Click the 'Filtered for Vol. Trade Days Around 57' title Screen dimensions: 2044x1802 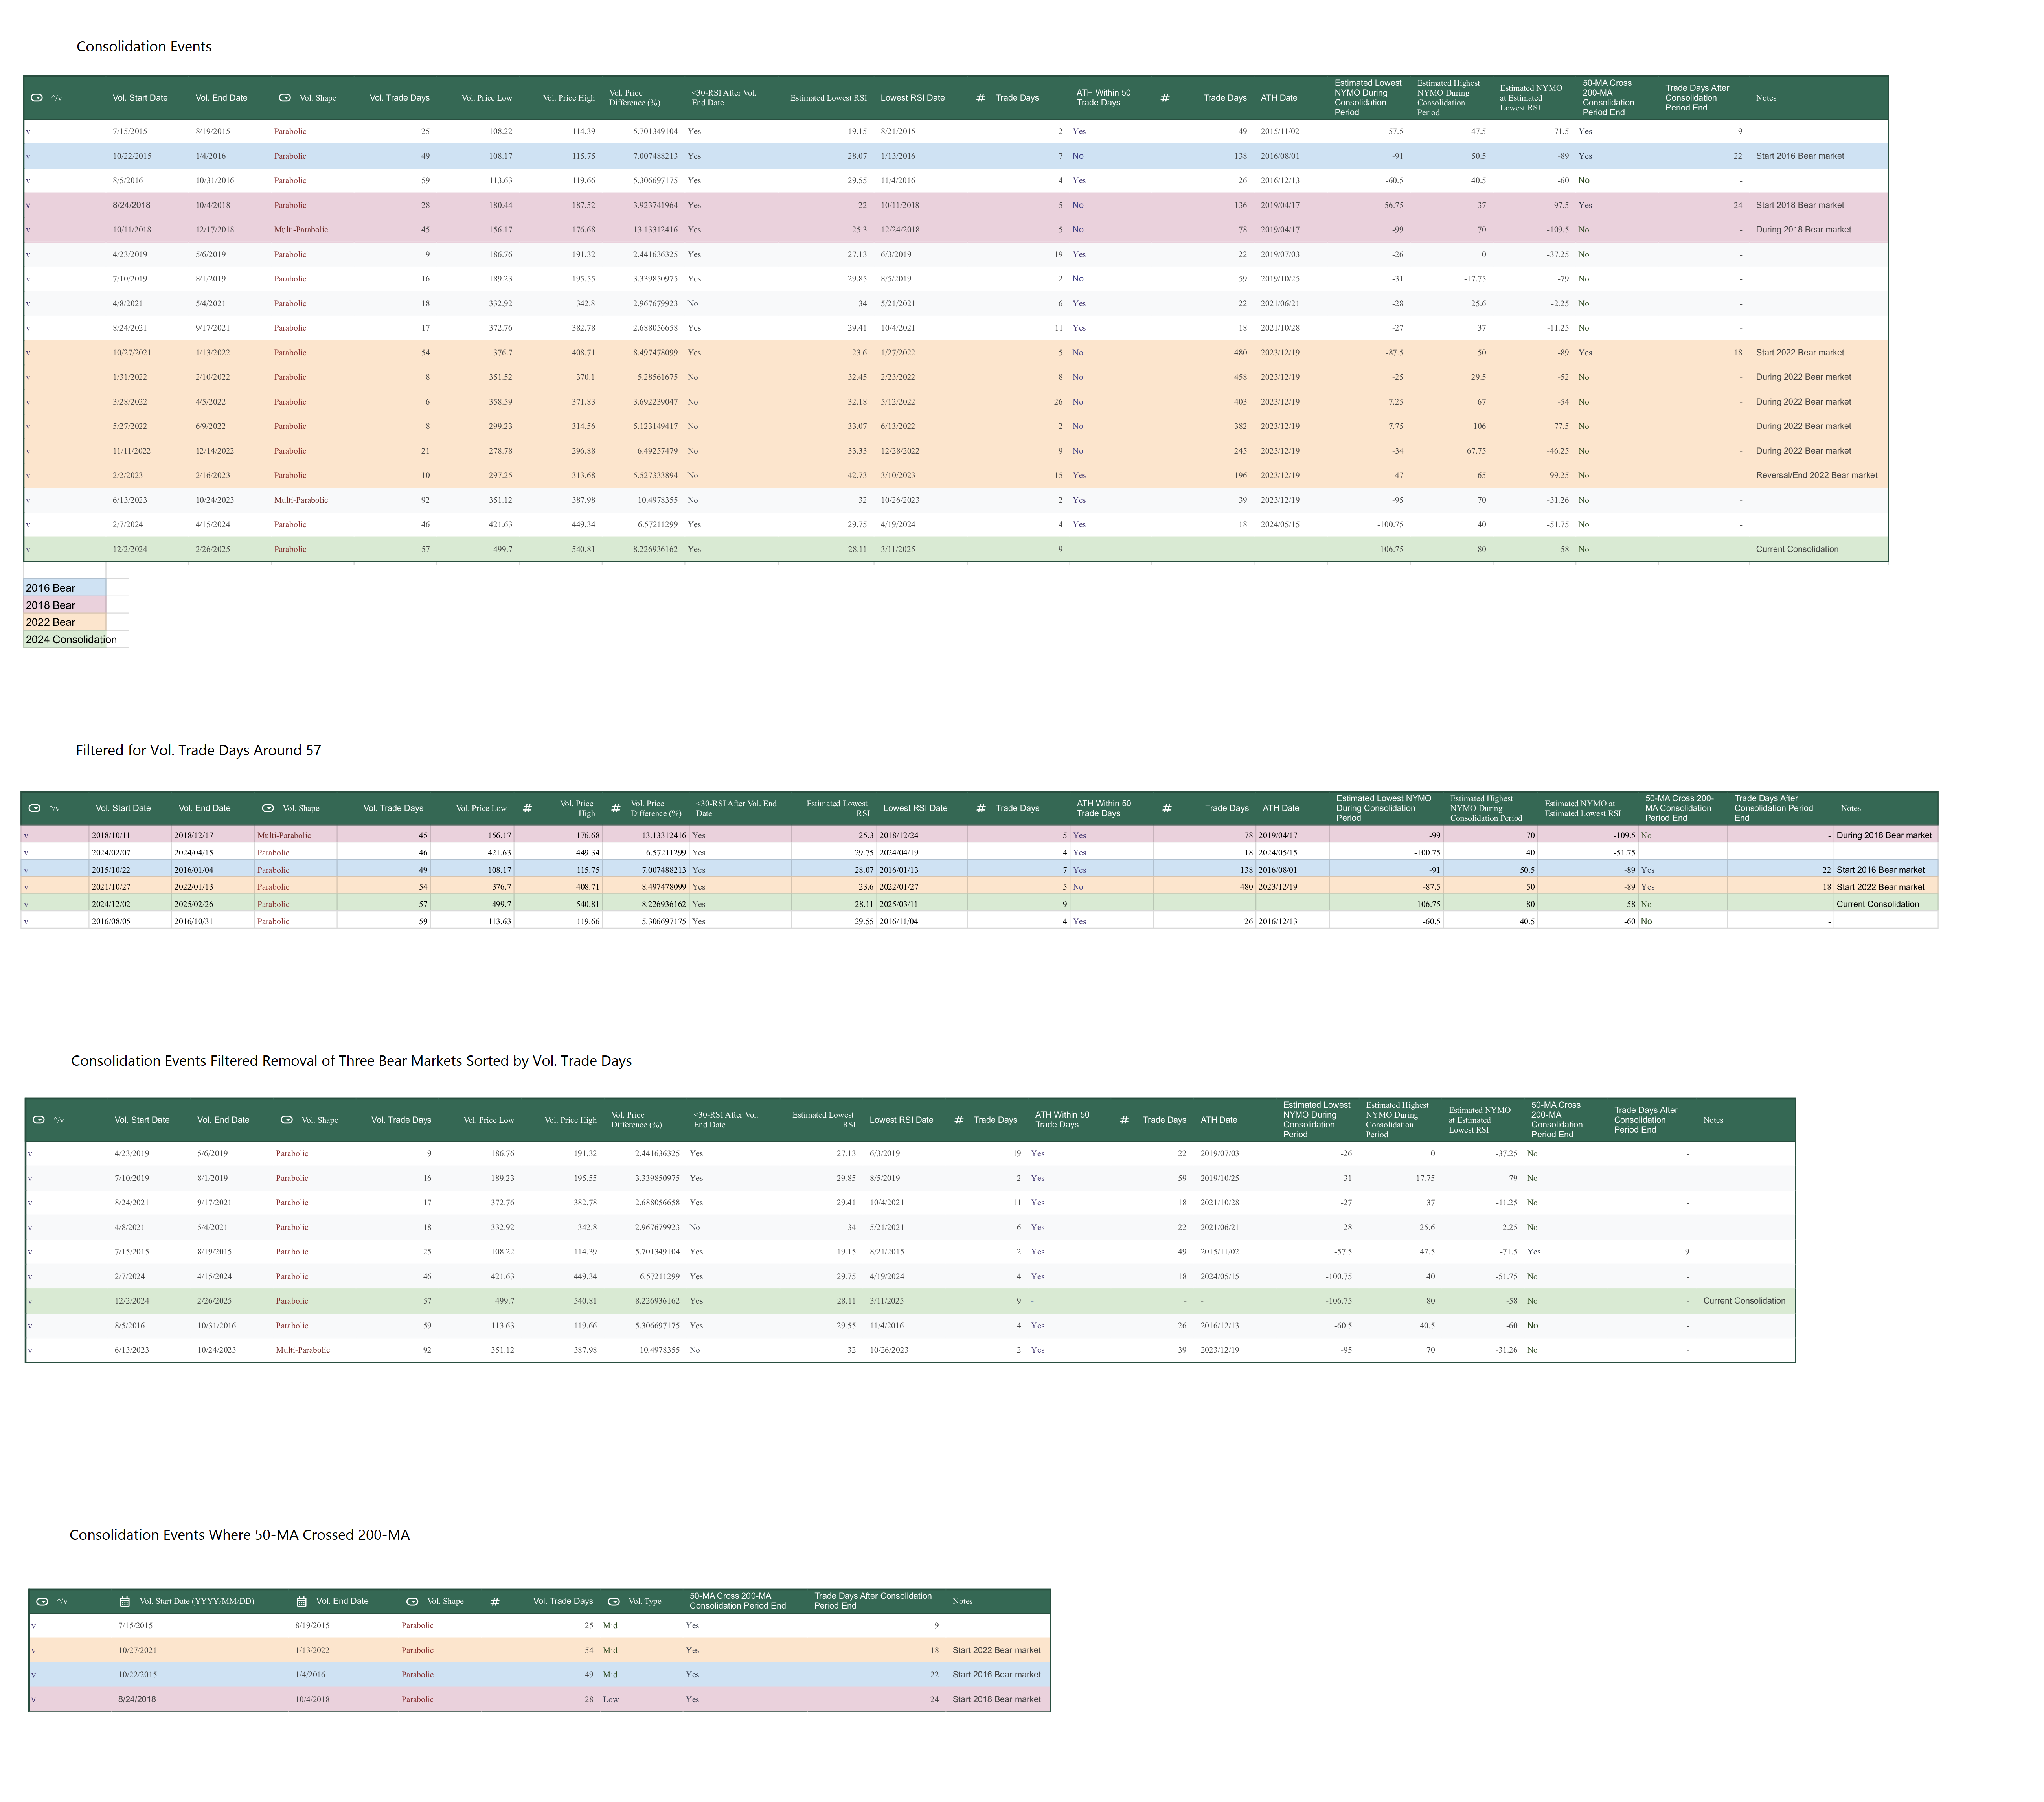click(198, 750)
